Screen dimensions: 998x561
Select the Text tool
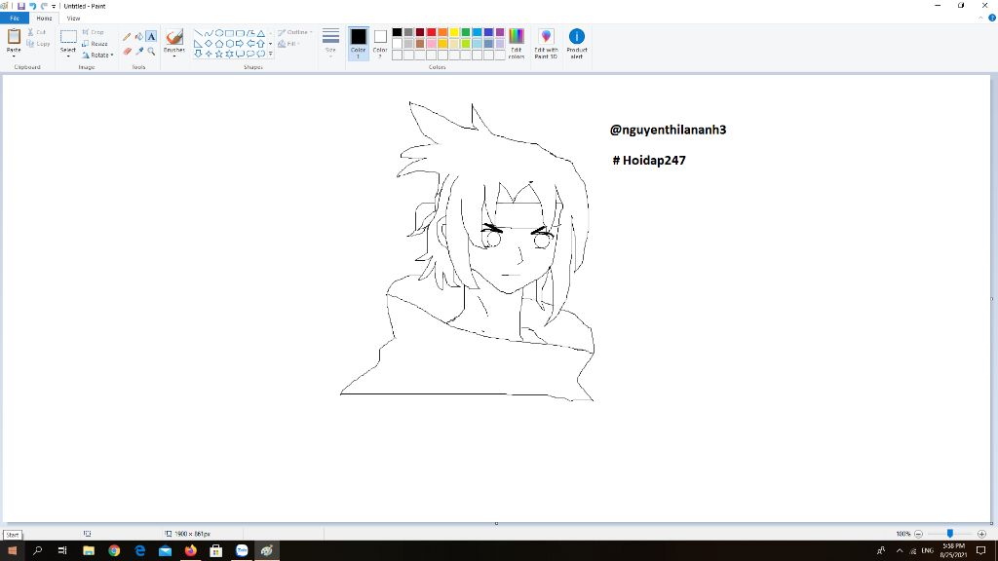point(151,36)
